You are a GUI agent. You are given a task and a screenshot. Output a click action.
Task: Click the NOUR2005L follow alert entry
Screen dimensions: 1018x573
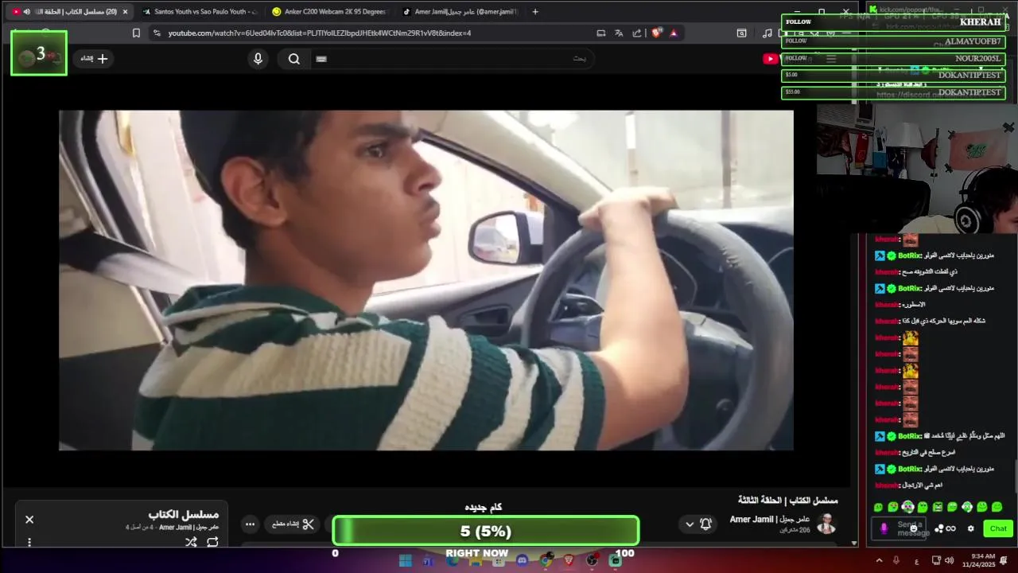[893, 58]
